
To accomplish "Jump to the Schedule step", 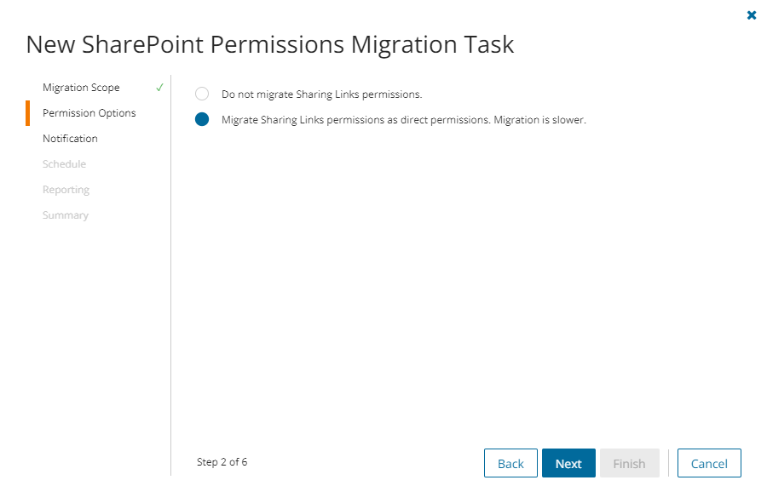I will coord(64,164).
